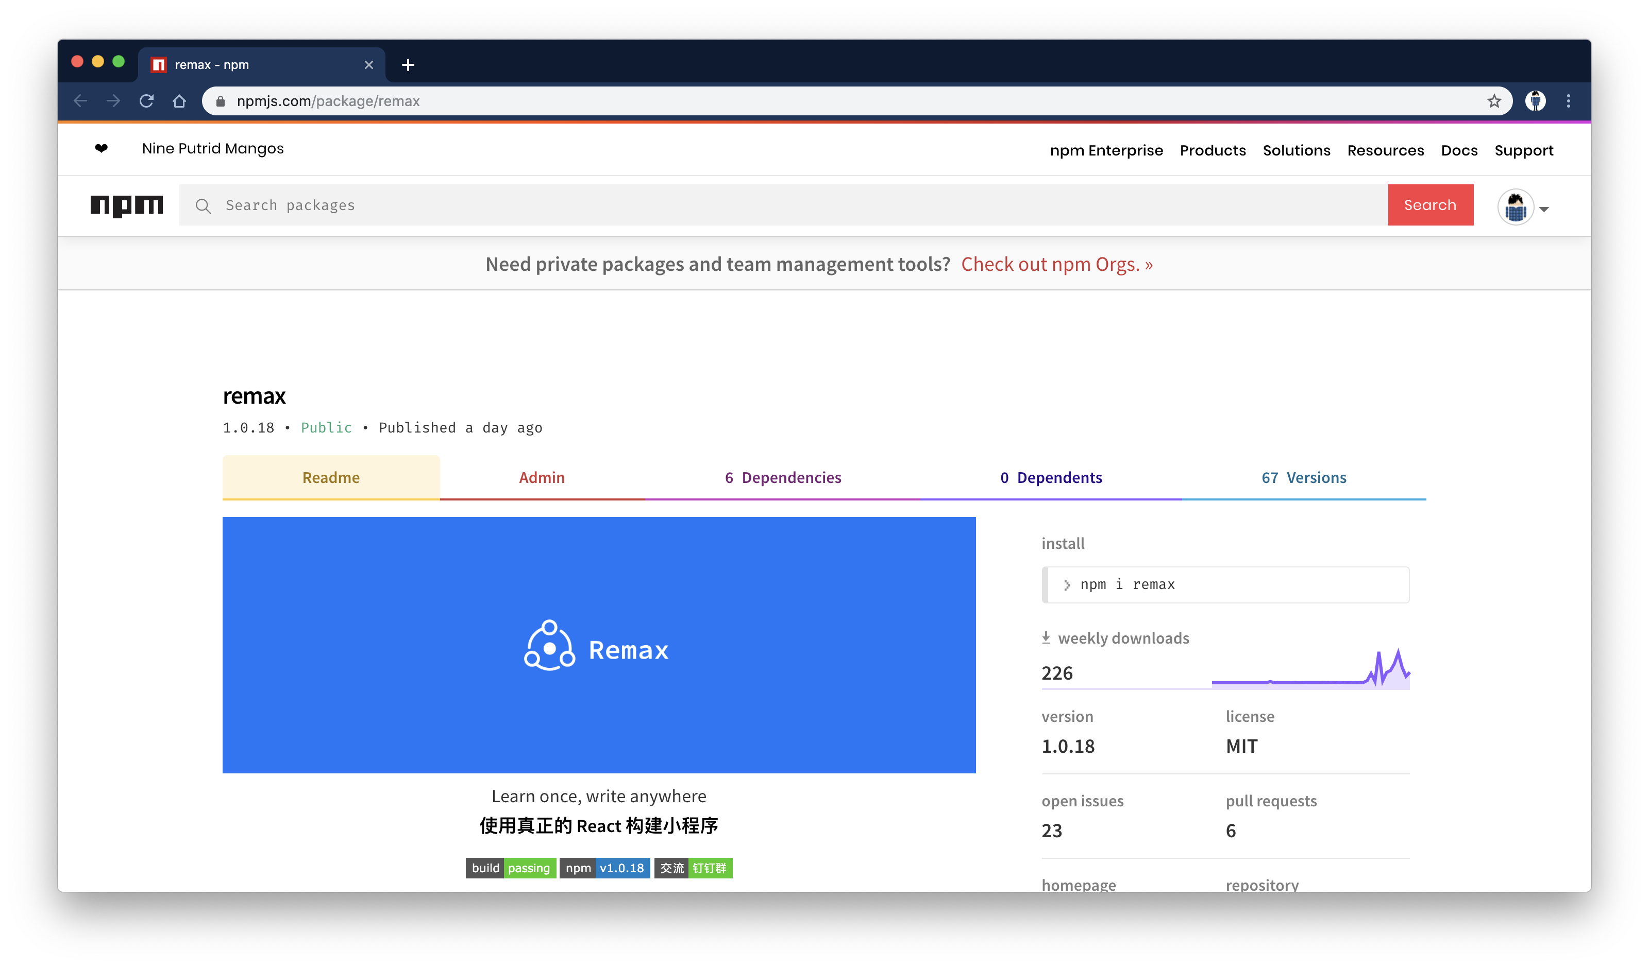Viewport: 1649px width, 968px height.
Task: Open the 67 Versions tab
Action: click(x=1304, y=477)
